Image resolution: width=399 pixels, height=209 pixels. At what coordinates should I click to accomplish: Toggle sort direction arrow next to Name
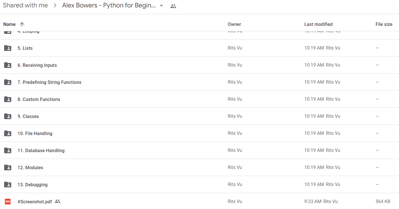tap(22, 24)
